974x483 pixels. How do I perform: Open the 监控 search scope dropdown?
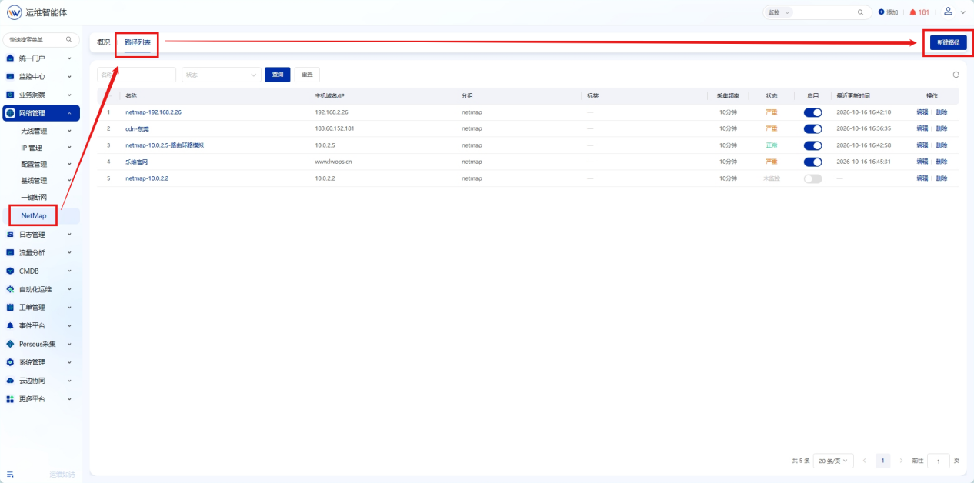[777, 12]
